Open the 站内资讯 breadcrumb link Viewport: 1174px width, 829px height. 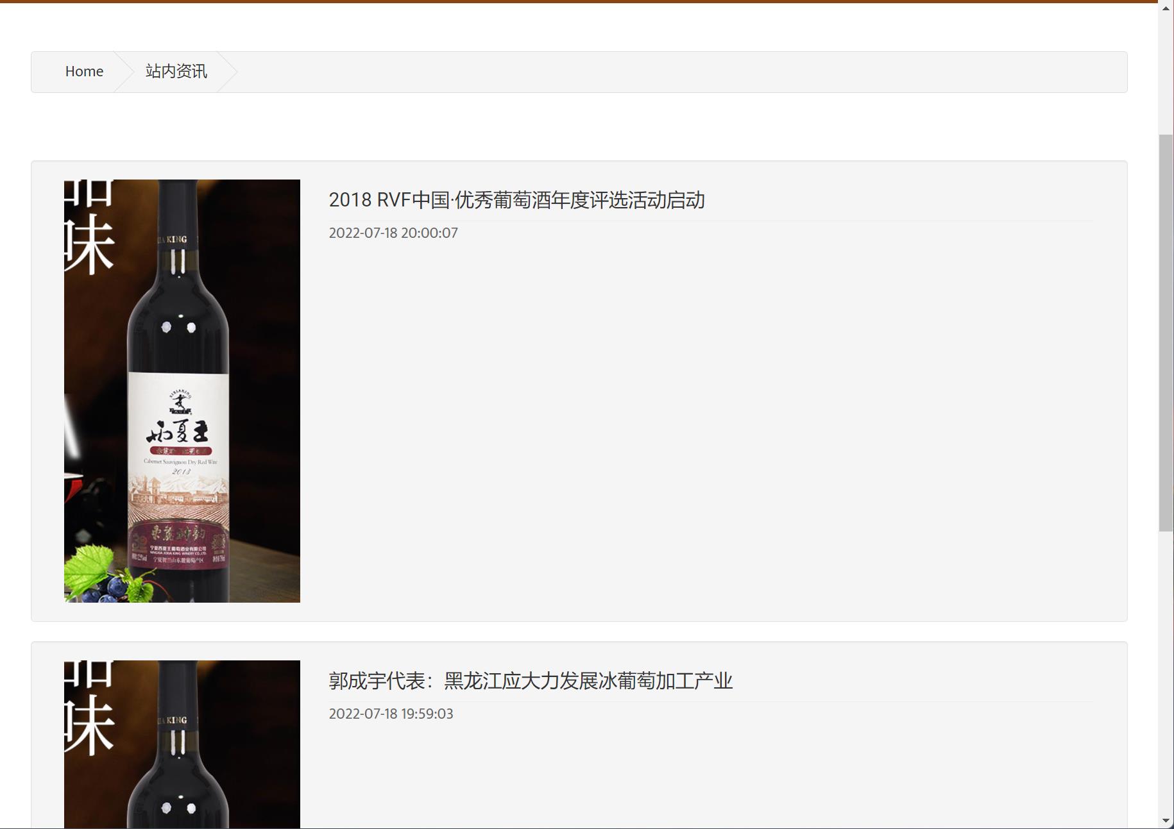[176, 71]
